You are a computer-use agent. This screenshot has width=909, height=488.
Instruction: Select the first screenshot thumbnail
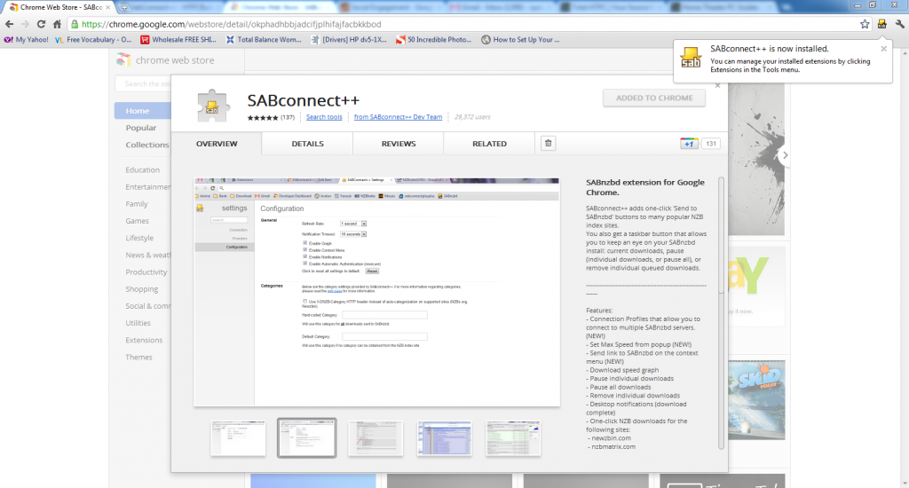(238, 438)
